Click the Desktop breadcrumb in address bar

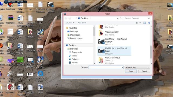click(x=84, y=18)
